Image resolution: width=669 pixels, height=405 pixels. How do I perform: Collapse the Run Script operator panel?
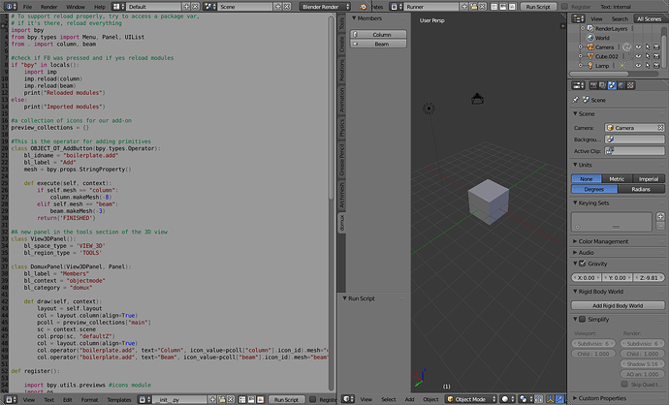(345, 298)
